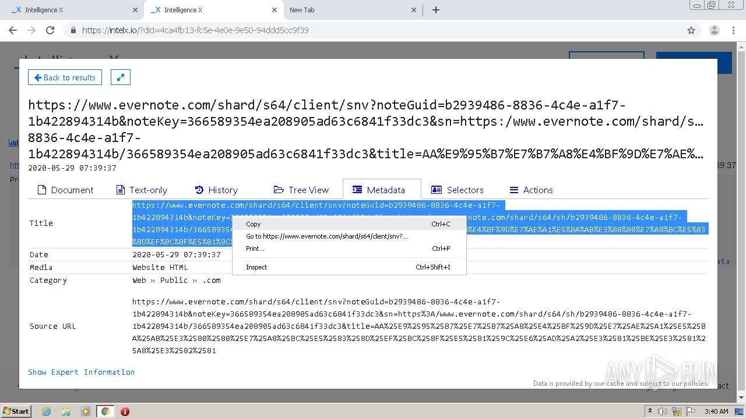
Task: Click the browser forward arrow
Action: 31,30
